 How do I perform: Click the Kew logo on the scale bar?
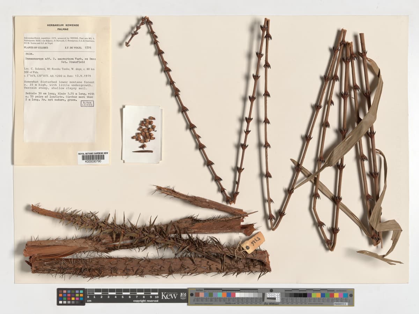click(x=169, y=296)
